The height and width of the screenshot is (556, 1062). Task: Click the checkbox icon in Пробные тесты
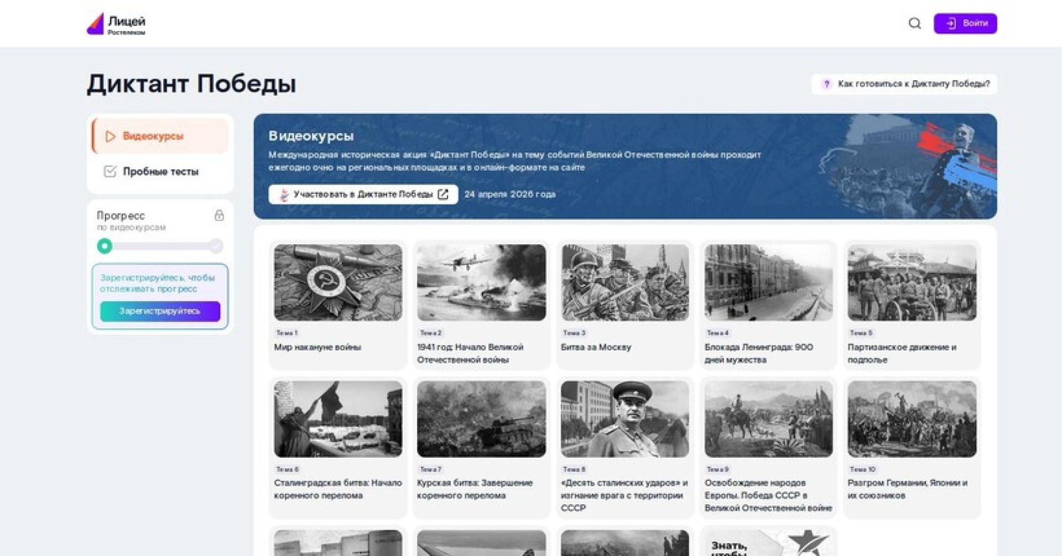110,171
